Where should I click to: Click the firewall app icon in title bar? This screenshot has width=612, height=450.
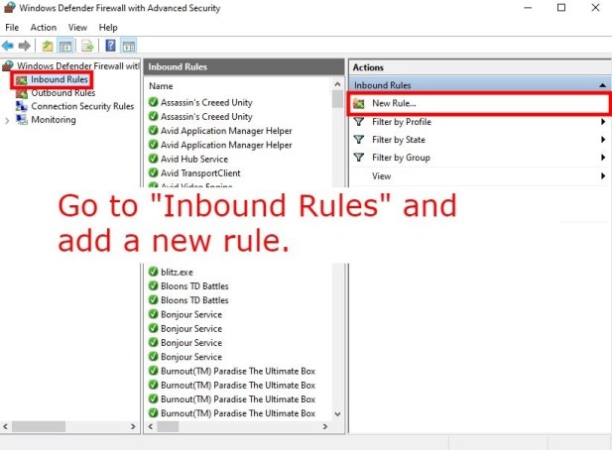(9, 8)
